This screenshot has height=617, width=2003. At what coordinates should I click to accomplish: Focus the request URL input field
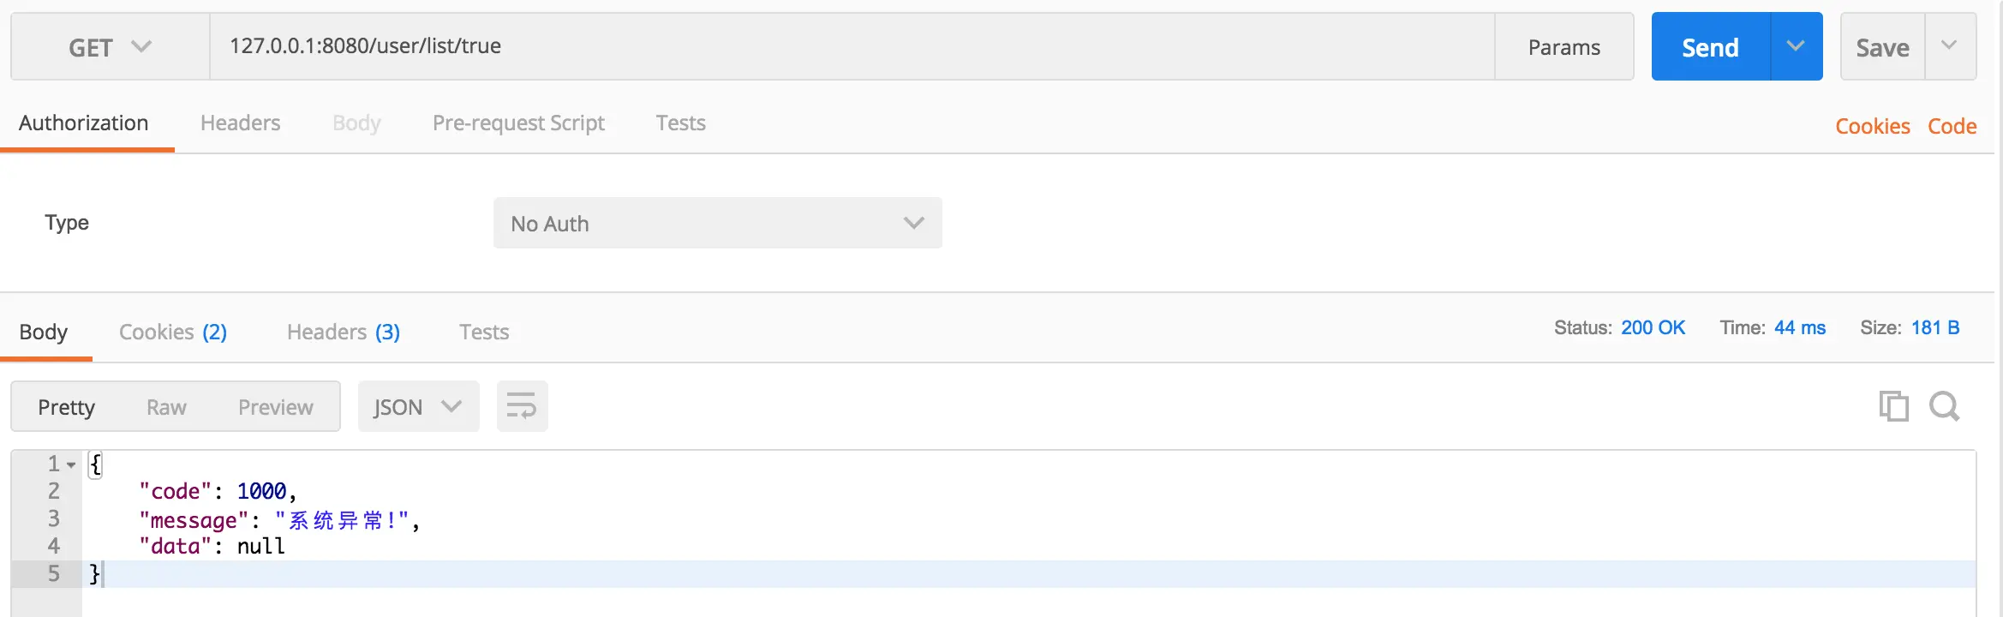point(852,46)
